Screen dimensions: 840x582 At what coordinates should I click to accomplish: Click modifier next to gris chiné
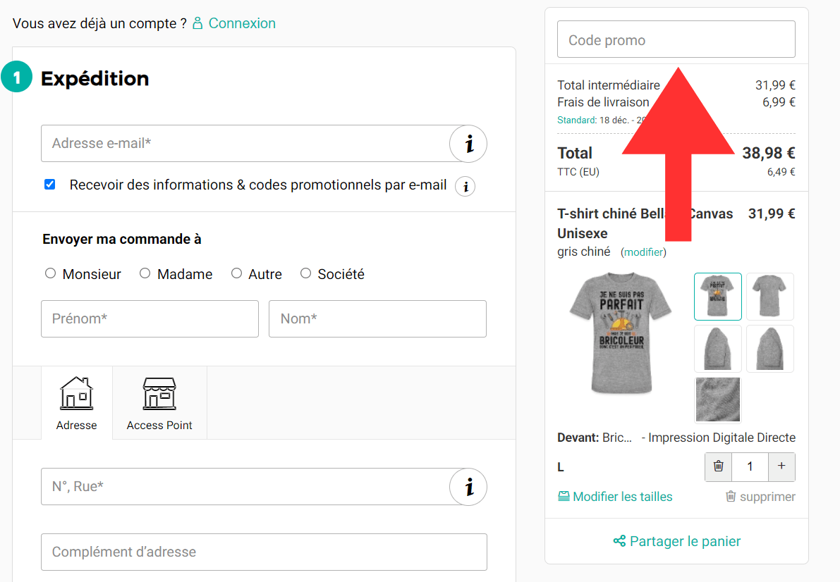[643, 251]
